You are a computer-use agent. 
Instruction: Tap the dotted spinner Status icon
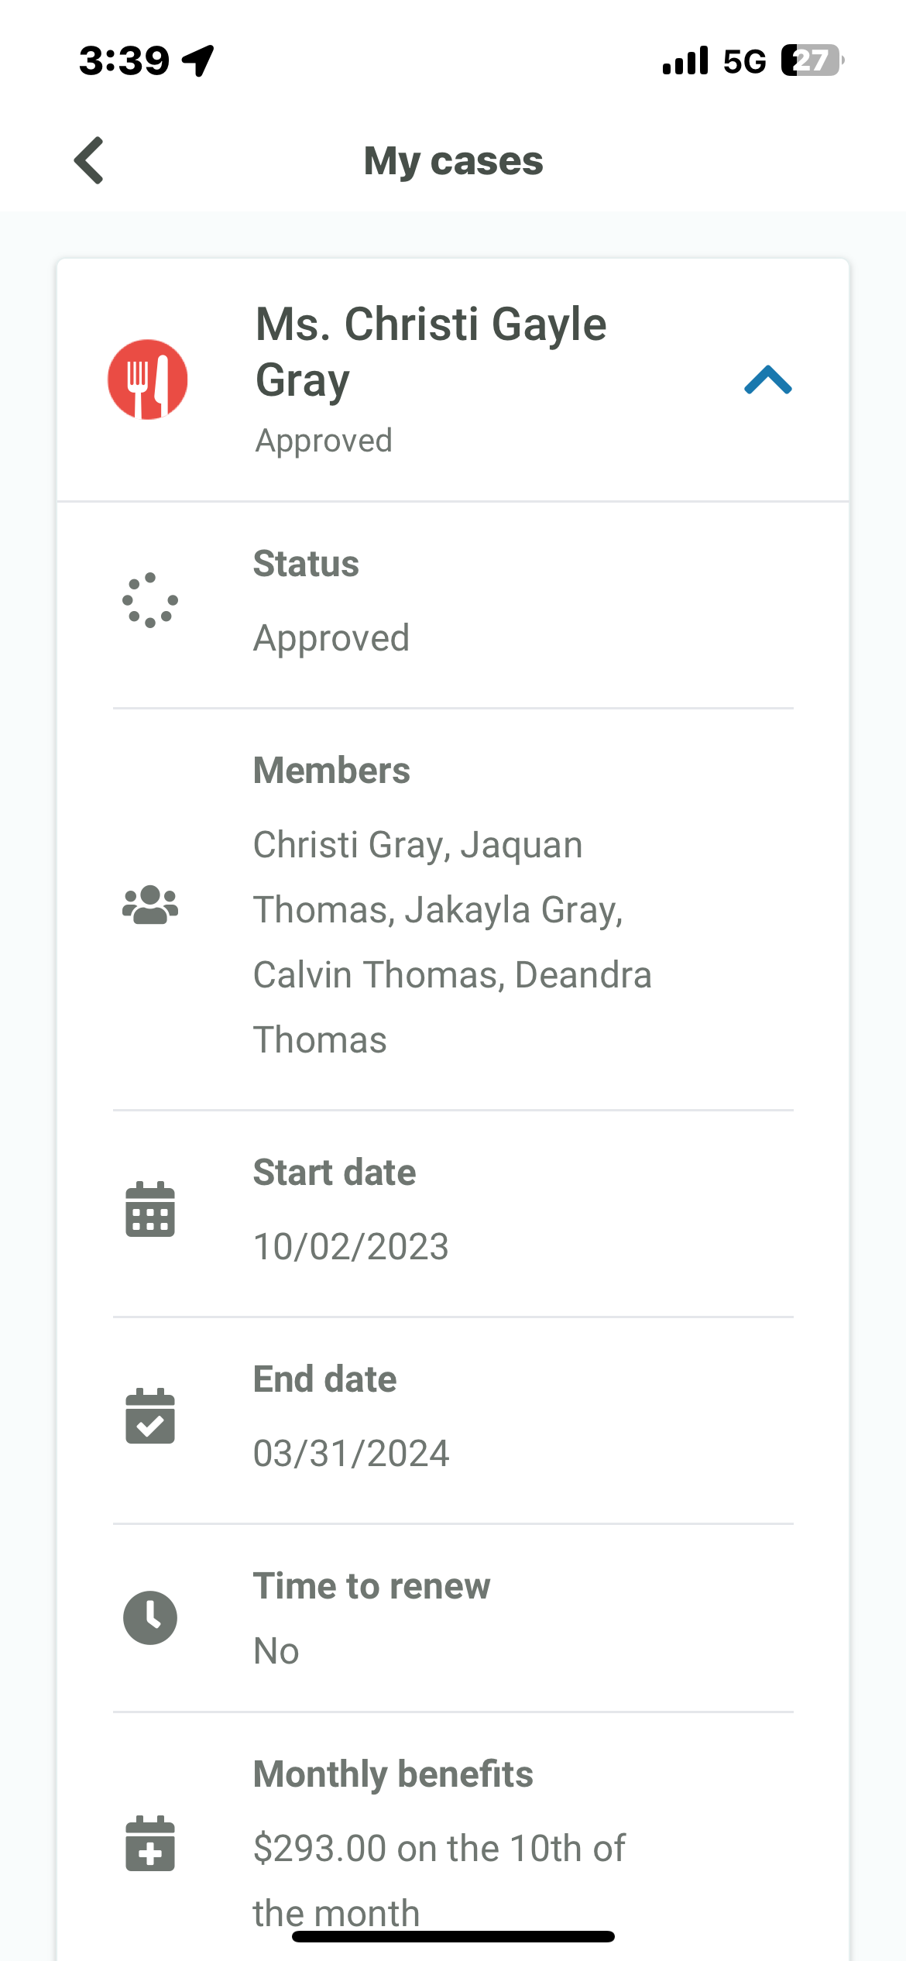click(x=150, y=600)
